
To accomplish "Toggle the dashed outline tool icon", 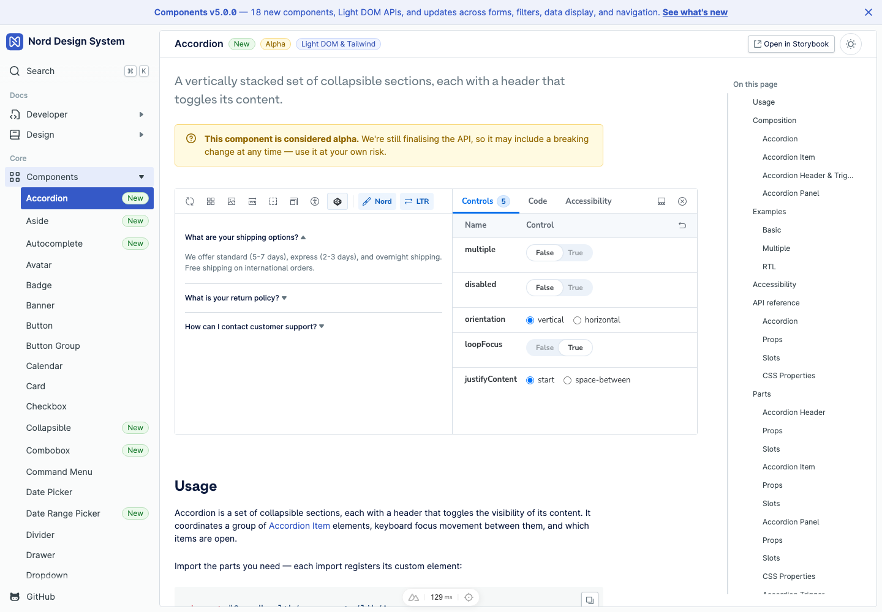I will pos(273,201).
